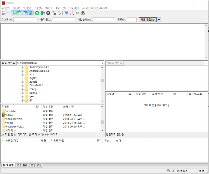Toggle processing of the transfer queue
This screenshot has width=209, height=174.
coord(43,13)
